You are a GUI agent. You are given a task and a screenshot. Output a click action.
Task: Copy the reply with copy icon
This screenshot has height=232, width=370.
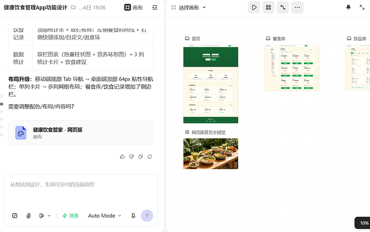coord(140,156)
